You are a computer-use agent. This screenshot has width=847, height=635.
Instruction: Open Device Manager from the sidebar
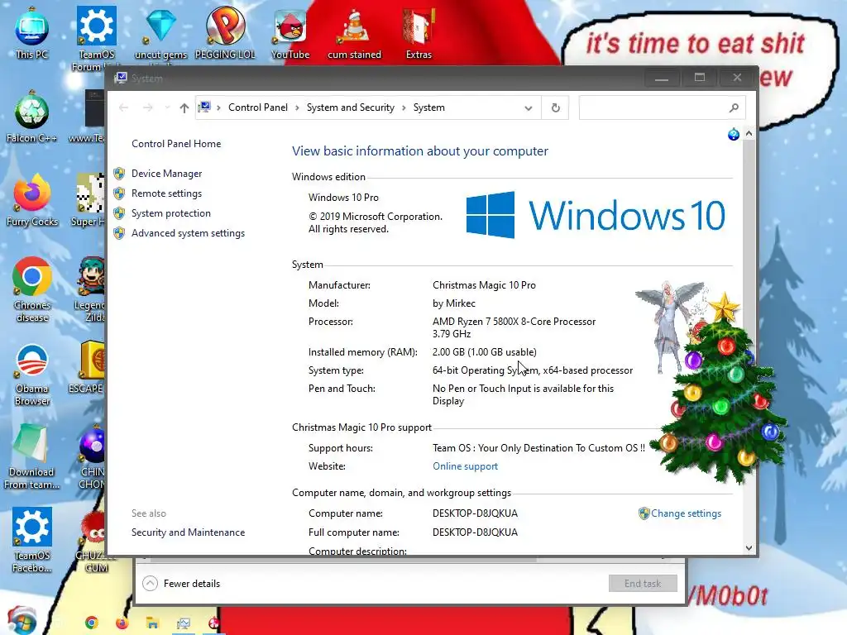166,174
